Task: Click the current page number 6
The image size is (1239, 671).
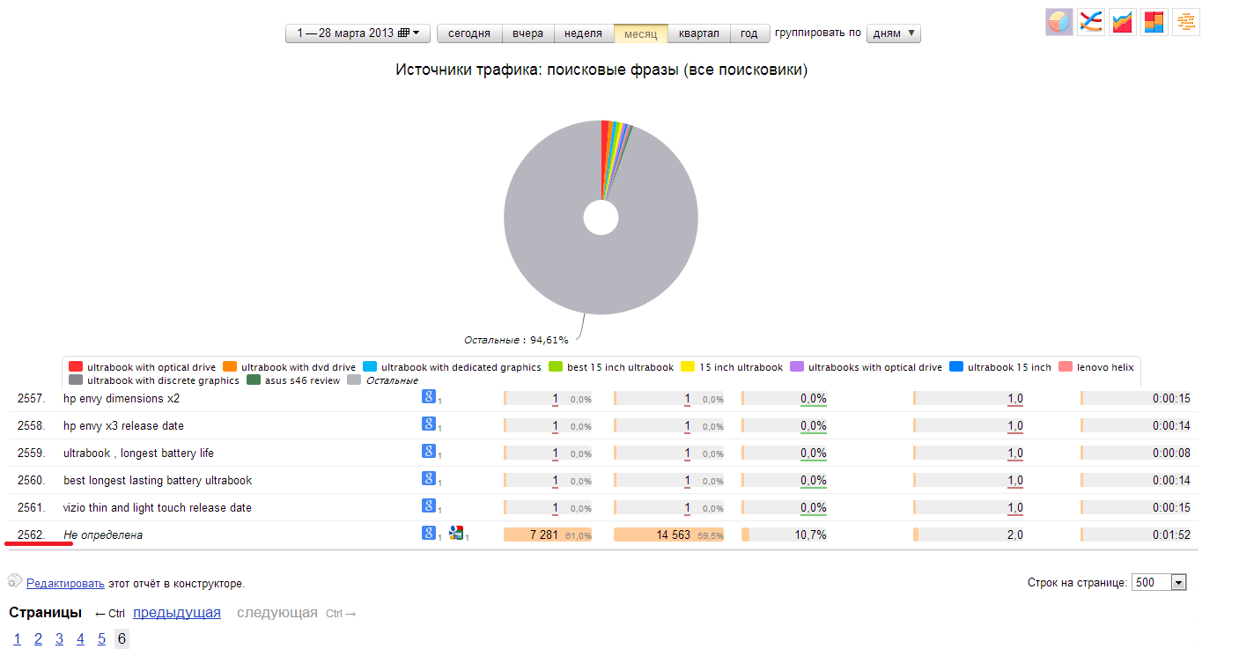Action: pyautogui.click(x=122, y=639)
